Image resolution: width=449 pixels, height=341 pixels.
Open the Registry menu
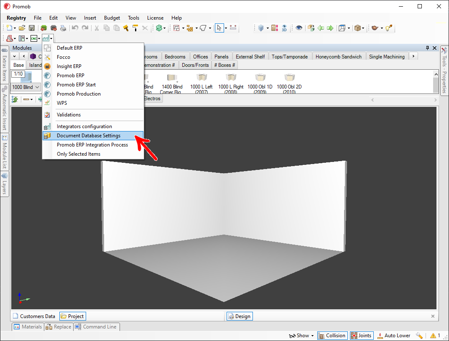click(x=16, y=18)
